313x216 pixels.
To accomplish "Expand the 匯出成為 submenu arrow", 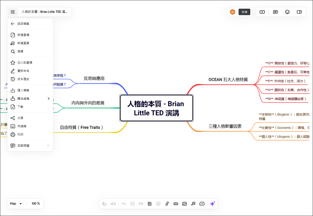I will click(49, 98).
